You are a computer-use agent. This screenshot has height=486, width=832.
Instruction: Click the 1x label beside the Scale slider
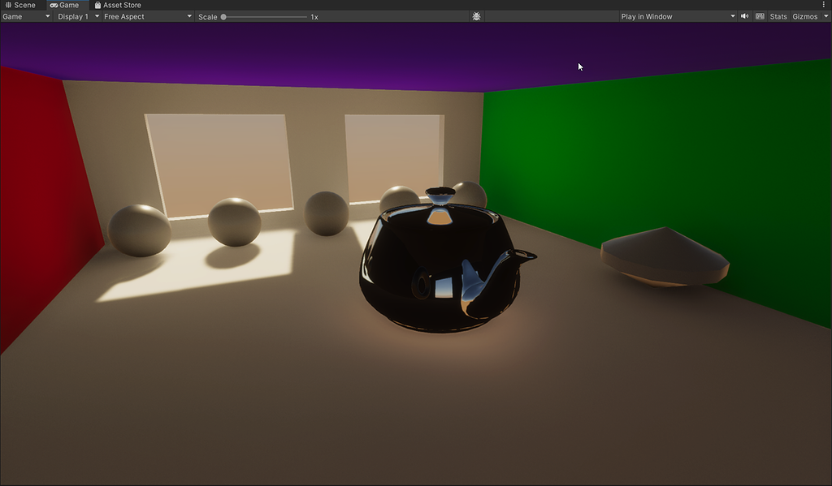click(x=313, y=15)
